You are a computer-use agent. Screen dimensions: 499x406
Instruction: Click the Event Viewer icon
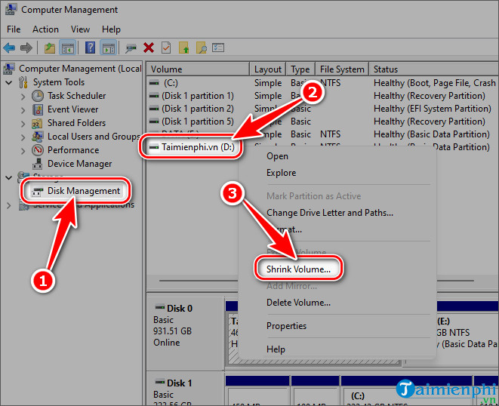tap(38, 109)
